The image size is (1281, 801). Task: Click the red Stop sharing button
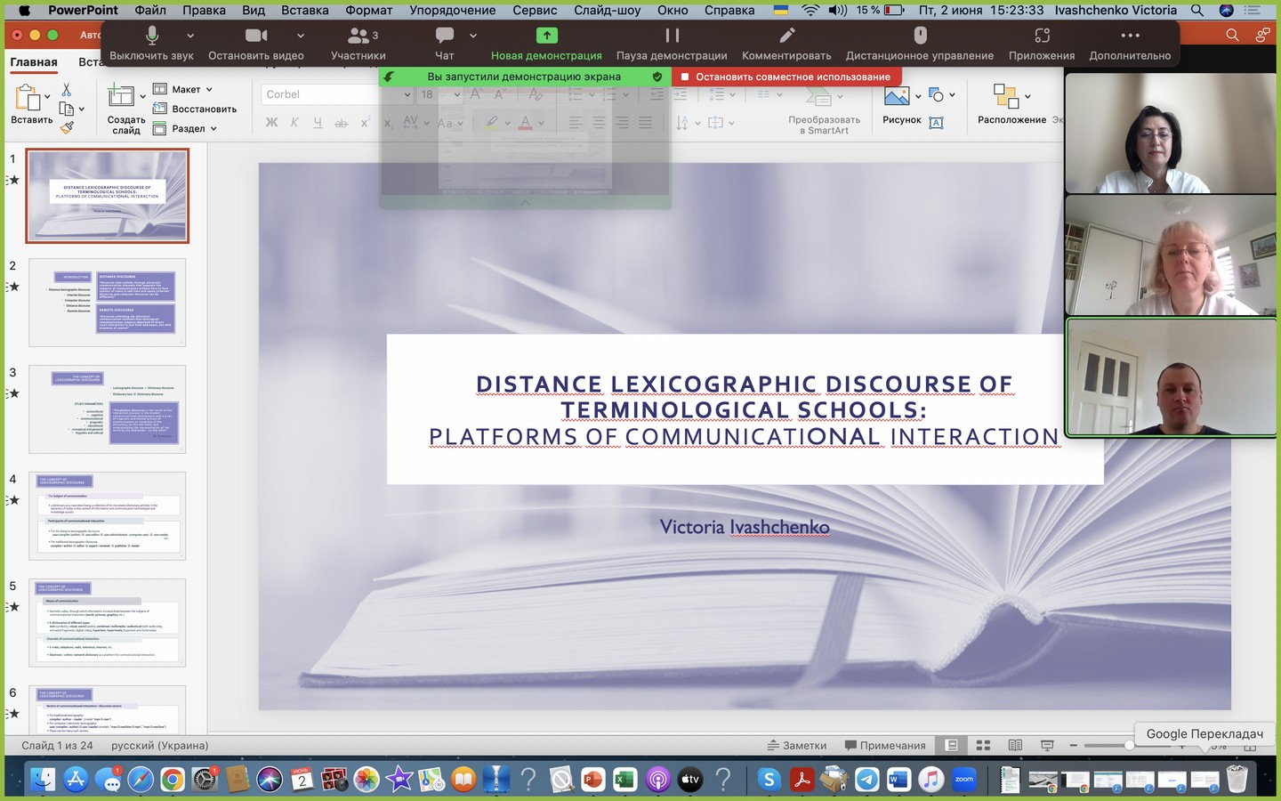786,77
